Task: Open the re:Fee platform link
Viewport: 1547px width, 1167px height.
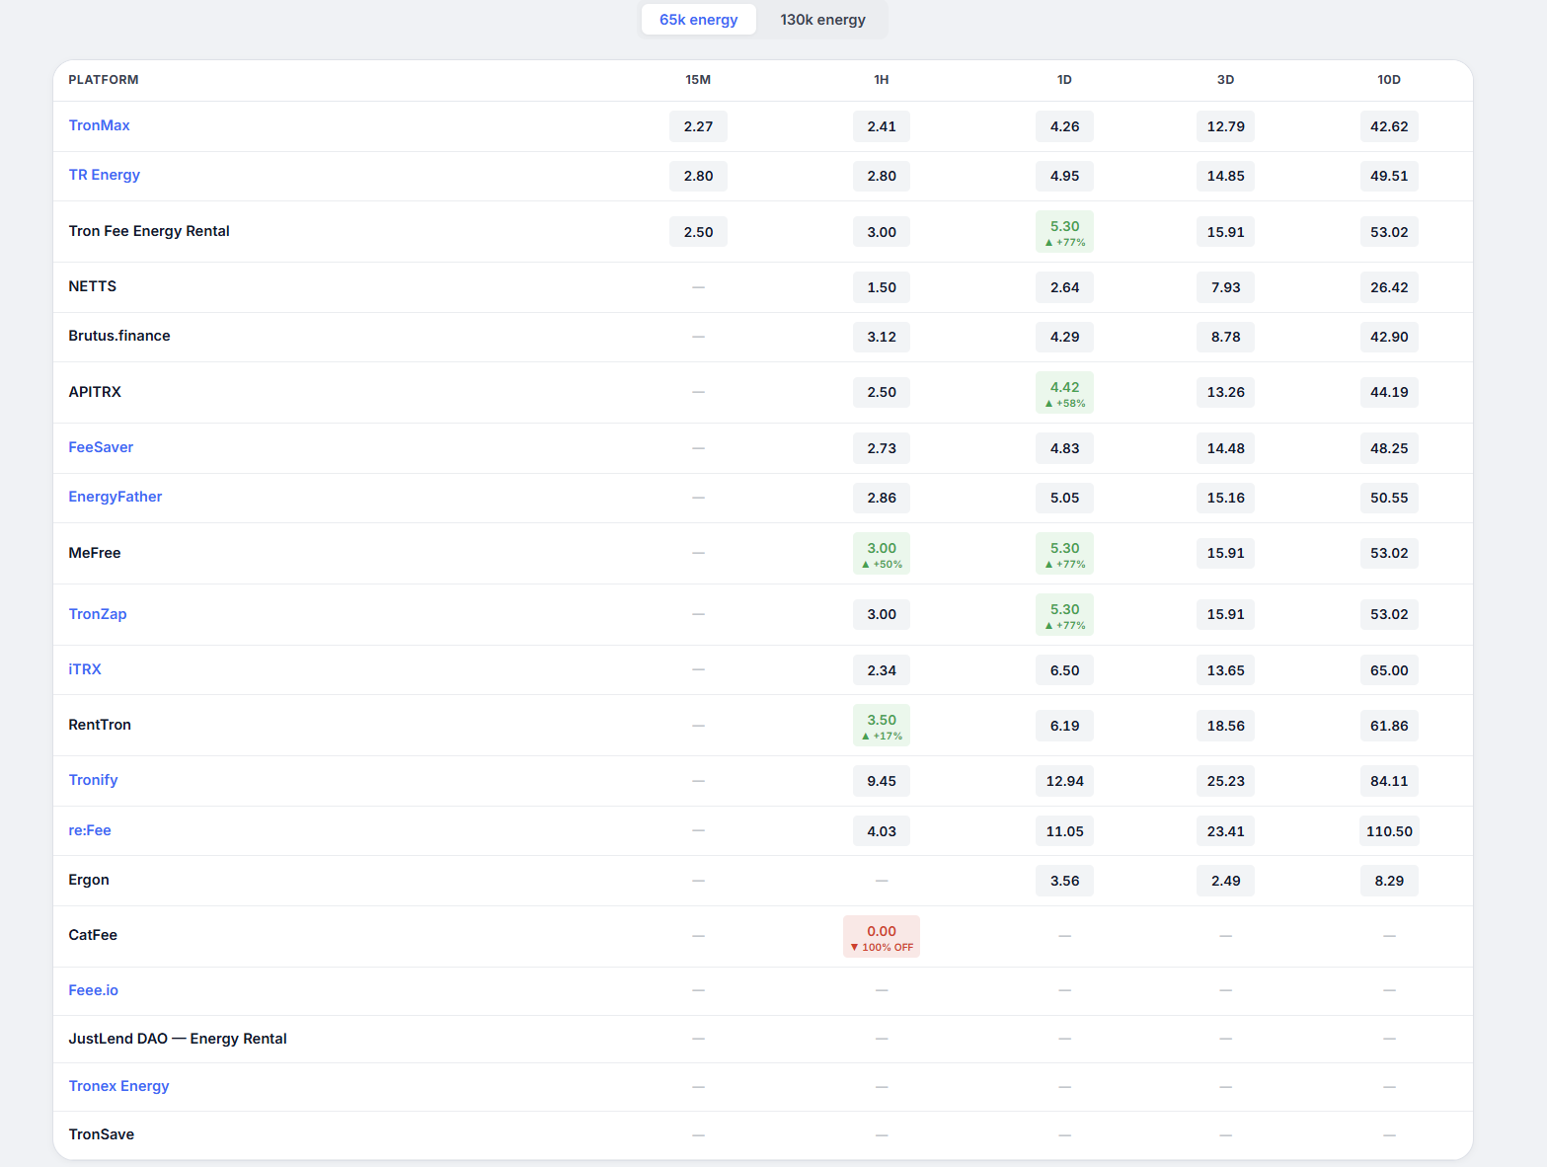Action: pyautogui.click(x=90, y=830)
